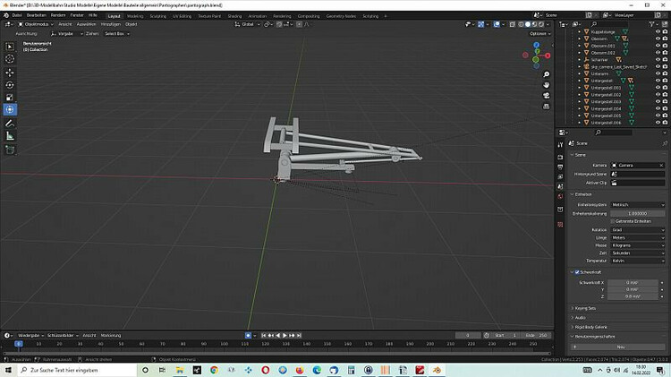Open the Bearbeiten menu
671x377 pixels.
(x=36, y=15)
